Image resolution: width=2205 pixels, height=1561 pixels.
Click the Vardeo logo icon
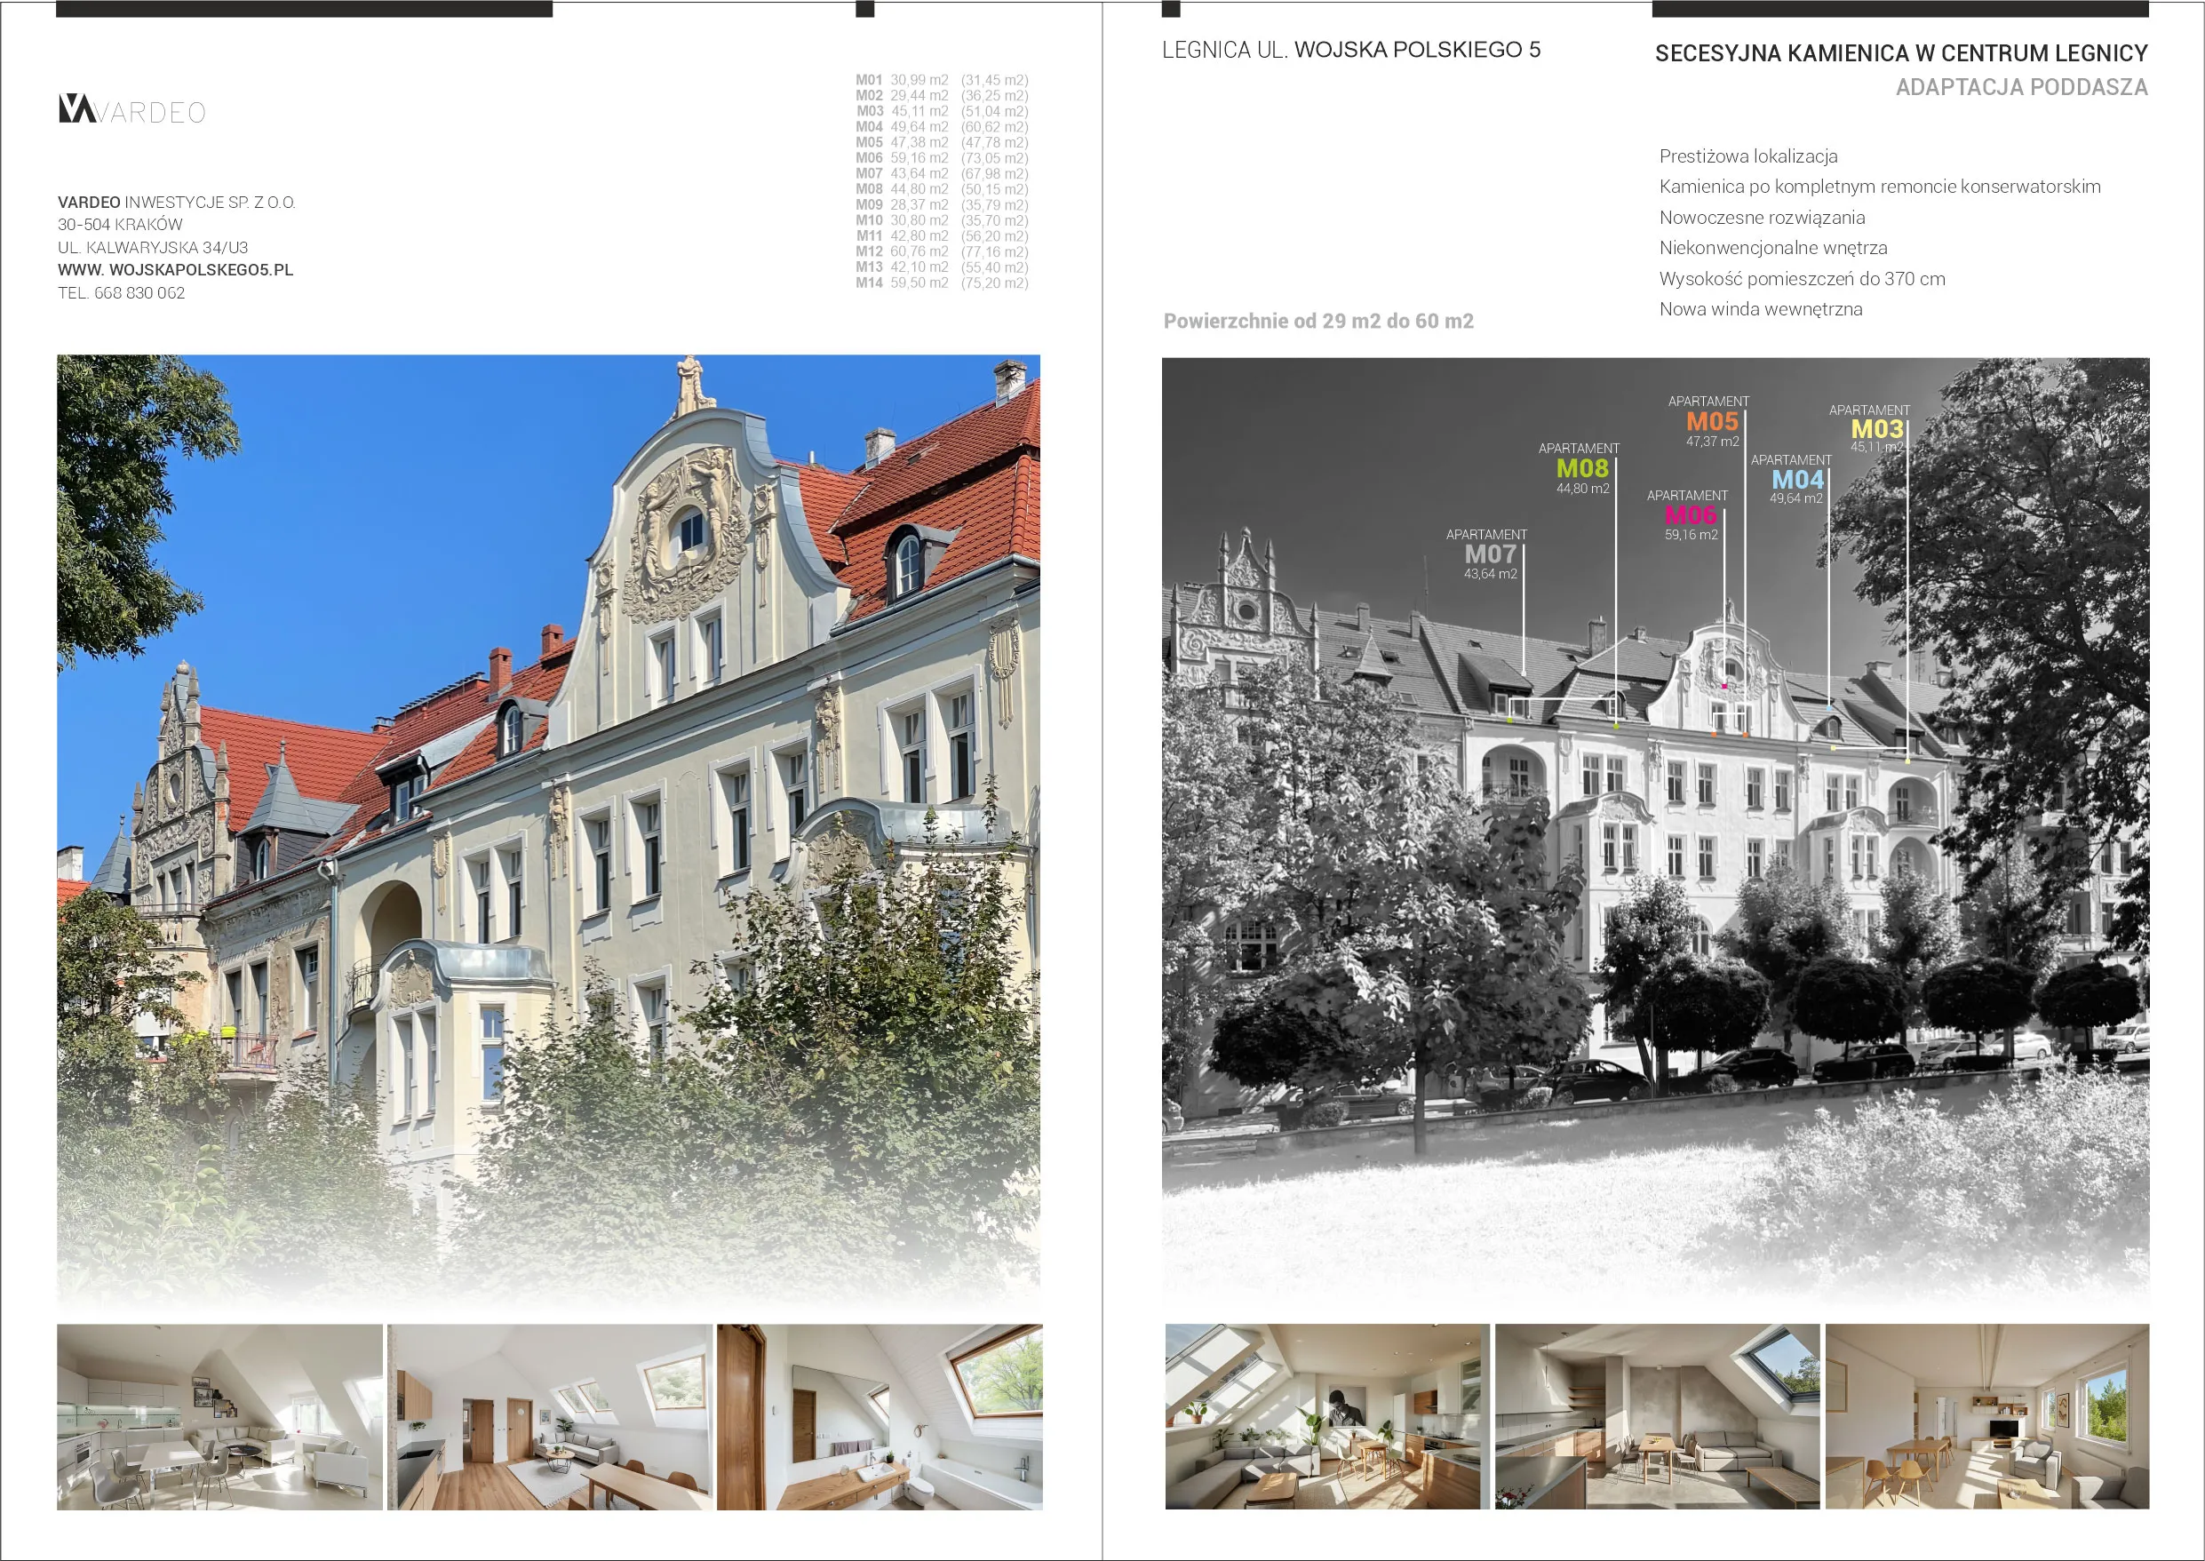point(77,110)
